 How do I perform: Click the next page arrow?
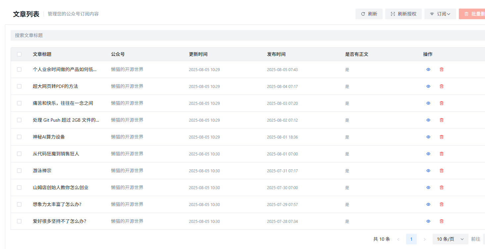425,239
